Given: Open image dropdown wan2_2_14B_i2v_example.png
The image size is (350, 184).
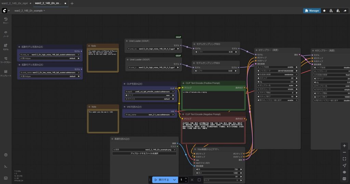Looking at the screenshot, I should (x=145, y=149).
